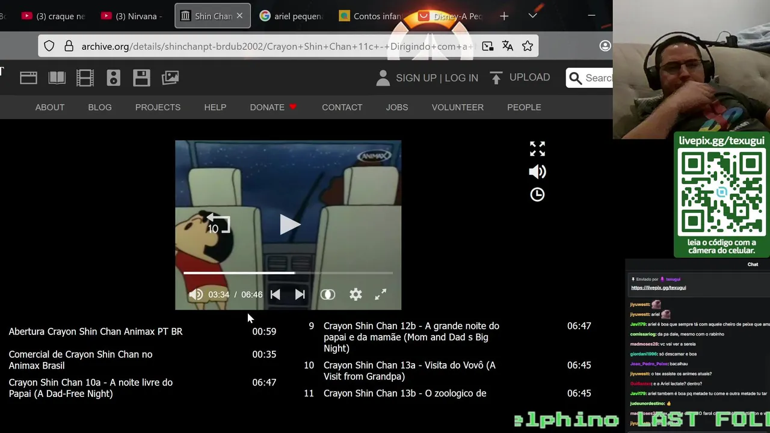Open a new browser tab
This screenshot has width=770, height=433.
coord(504,16)
